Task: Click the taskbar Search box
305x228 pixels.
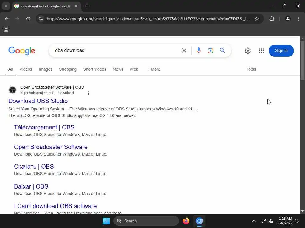Action: pos(146,221)
